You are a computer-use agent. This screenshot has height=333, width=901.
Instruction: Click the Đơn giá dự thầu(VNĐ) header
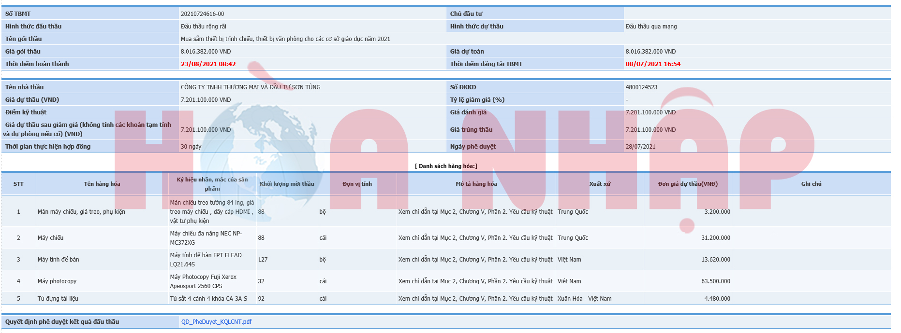(x=688, y=184)
